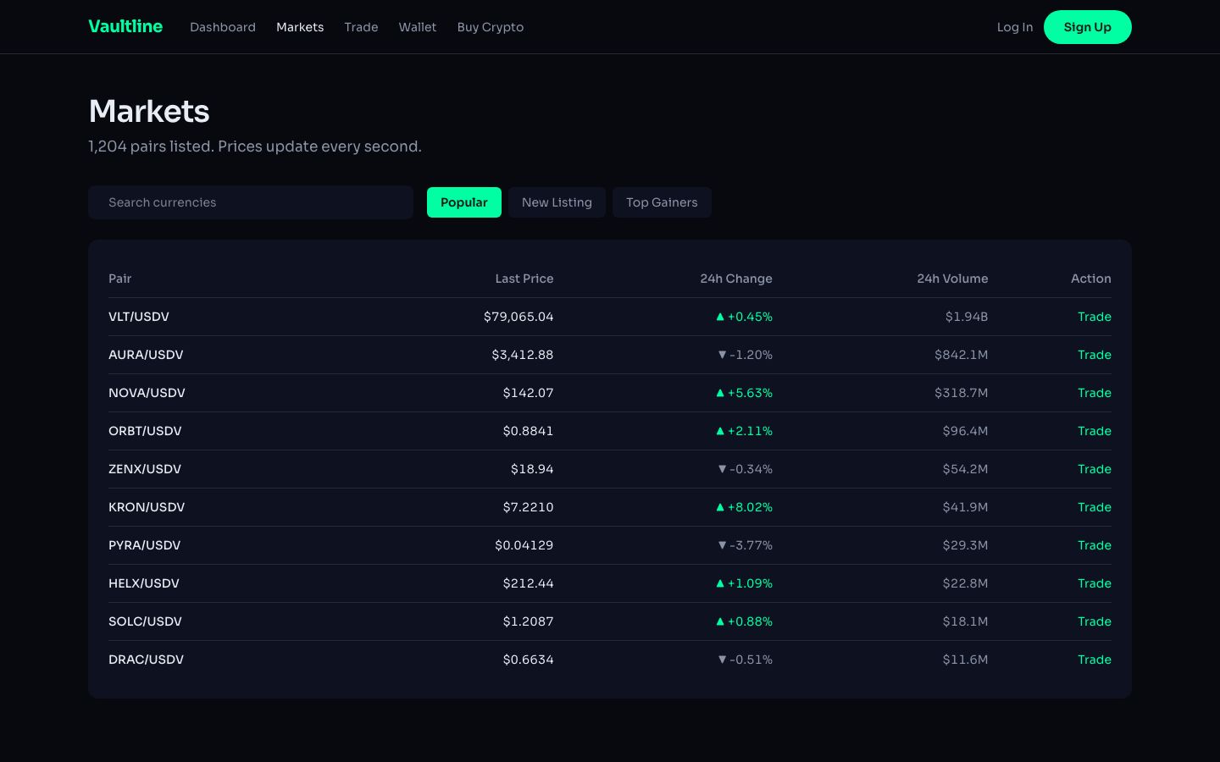Trade the KRON/USDV pair
This screenshot has height=762, width=1220.
pyautogui.click(x=1095, y=507)
